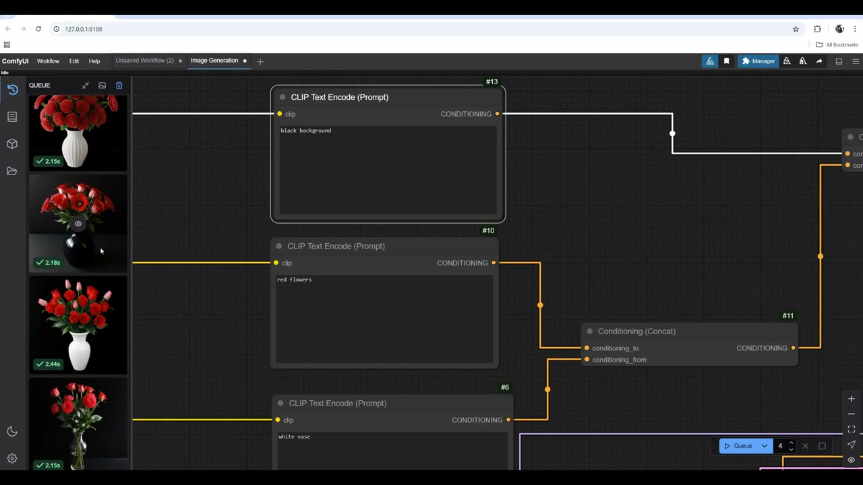Open the Workflow menu
Viewport: 863px width, 485px height.
(48, 61)
